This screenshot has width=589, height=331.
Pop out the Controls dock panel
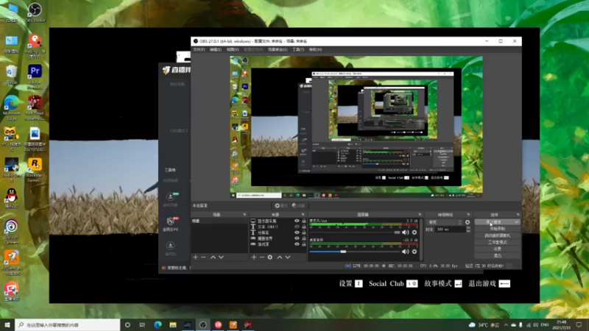518,215
